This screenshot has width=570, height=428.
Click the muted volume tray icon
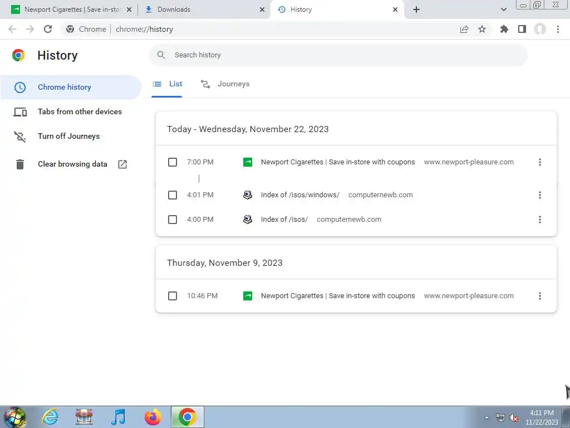point(514,418)
